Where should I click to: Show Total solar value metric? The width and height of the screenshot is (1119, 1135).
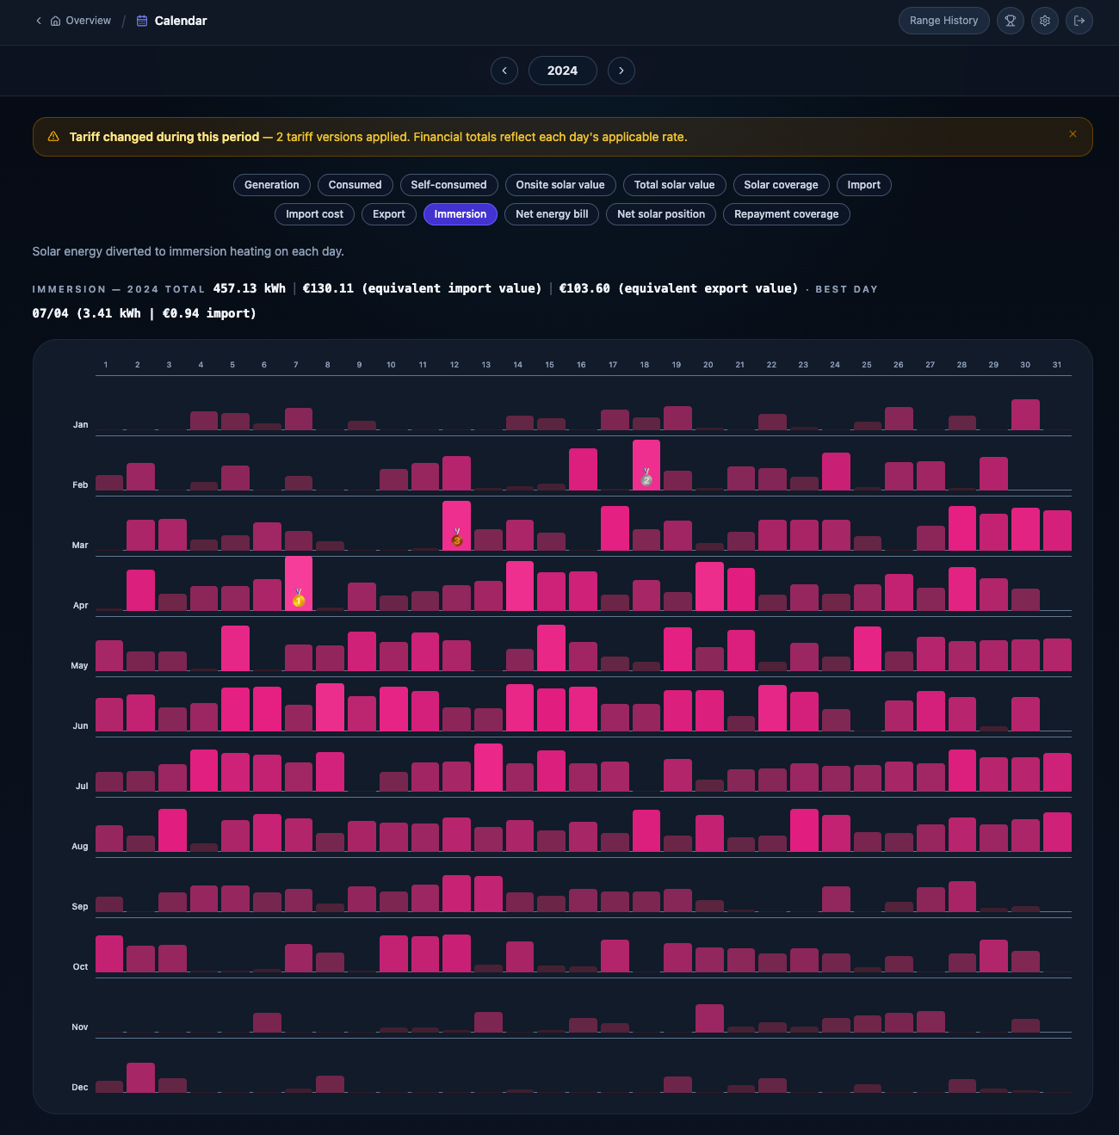tap(675, 185)
